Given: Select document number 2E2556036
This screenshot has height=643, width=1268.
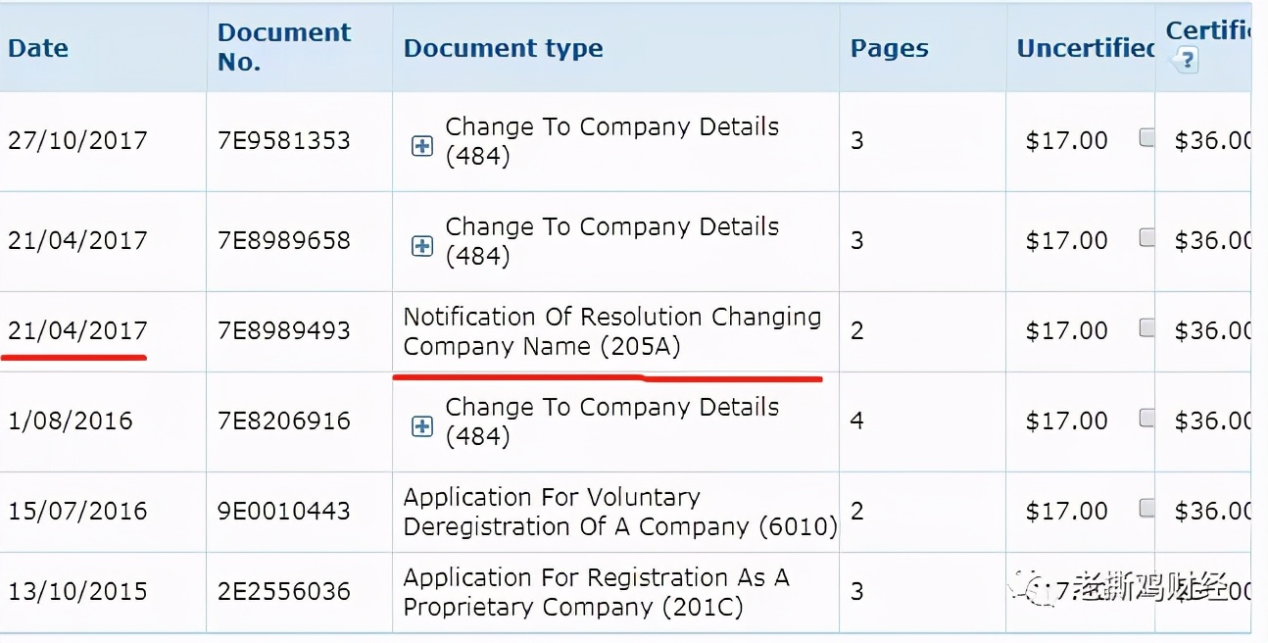Looking at the screenshot, I should coord(284,591).
